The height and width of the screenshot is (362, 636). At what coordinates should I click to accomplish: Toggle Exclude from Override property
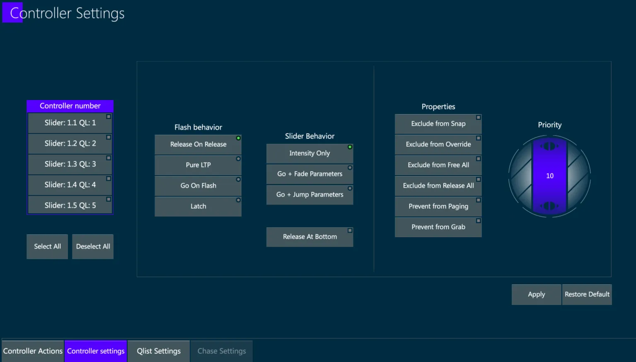(x=438, y=144)
